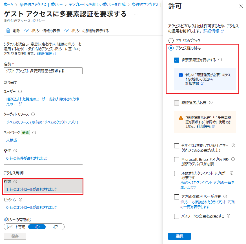Click the blue info circle in the notice box
Image resolution: width=246 pixels, height=244 pixels.
coord(181,75)
